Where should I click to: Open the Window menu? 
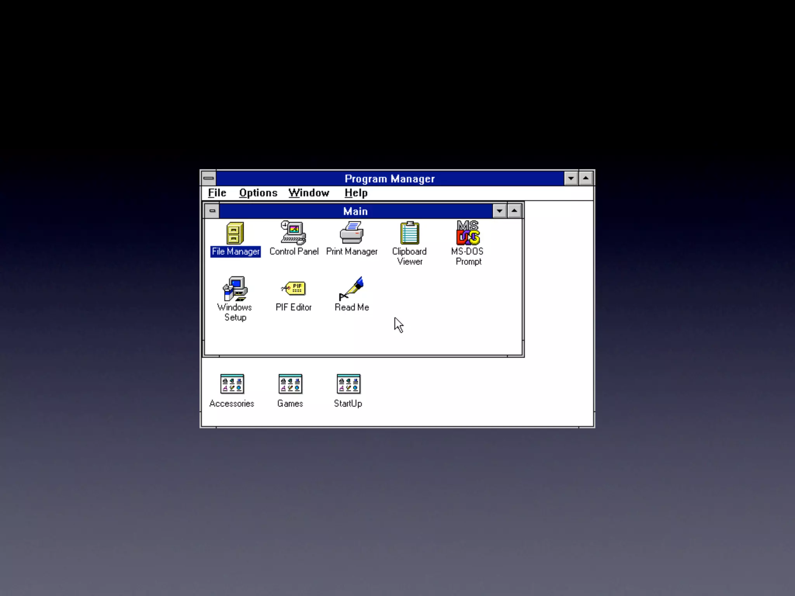tap(309, 193)
